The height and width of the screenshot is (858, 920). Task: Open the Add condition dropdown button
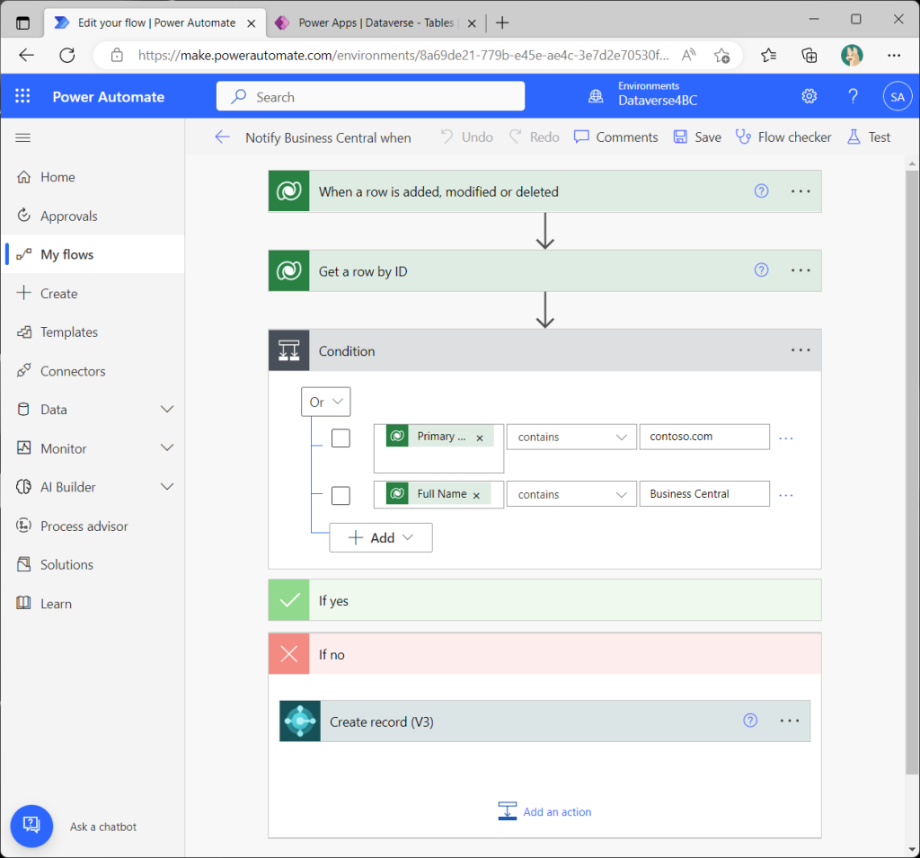[x=381, y=537]
